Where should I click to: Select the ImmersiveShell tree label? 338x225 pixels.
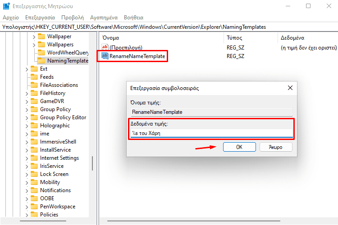point(58,142)
